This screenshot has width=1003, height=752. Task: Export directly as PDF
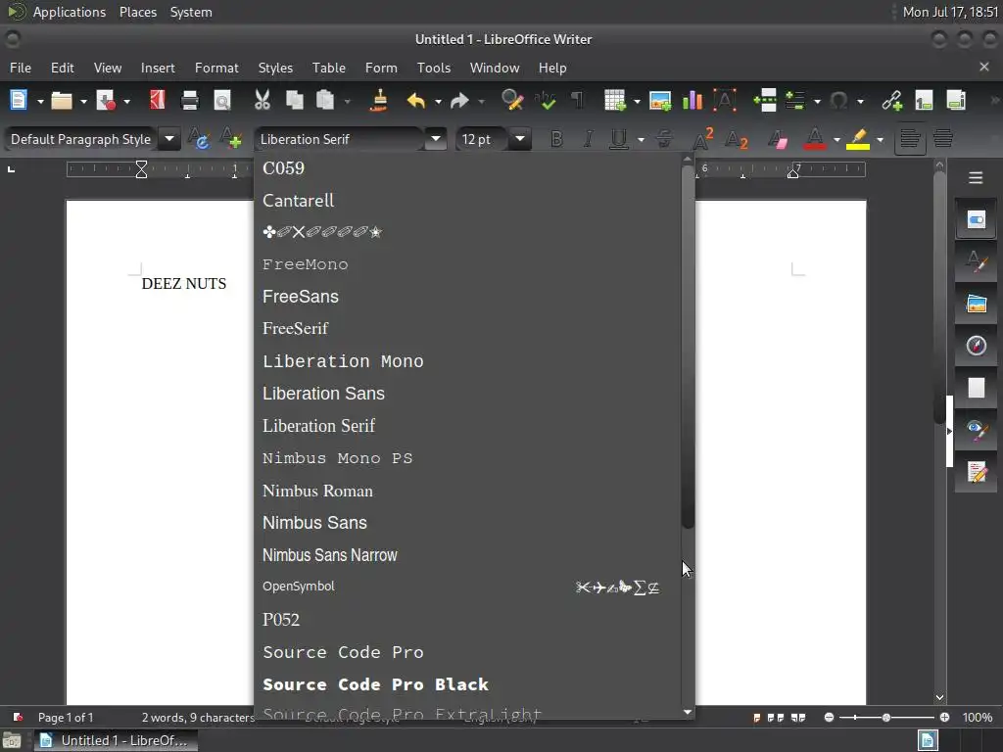(x=158, y=101)
